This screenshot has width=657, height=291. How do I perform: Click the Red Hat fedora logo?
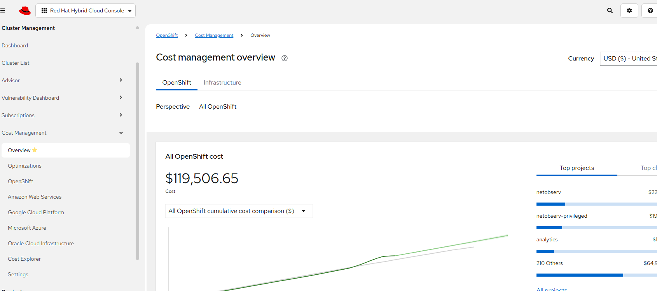[x=25, y=10]
